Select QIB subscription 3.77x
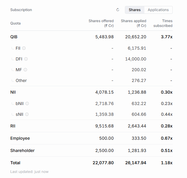This screenshot has height=178, width=187. point(167,37)
